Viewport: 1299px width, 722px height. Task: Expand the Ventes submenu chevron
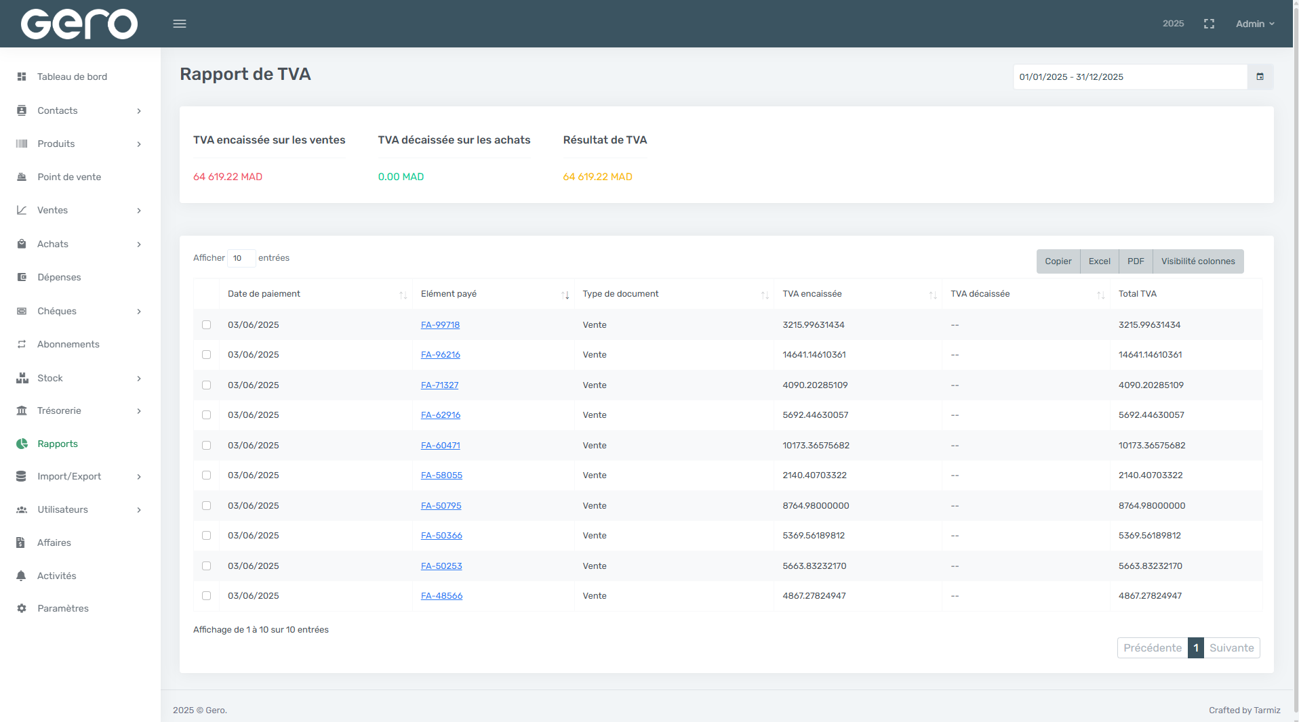pos(139,211)
